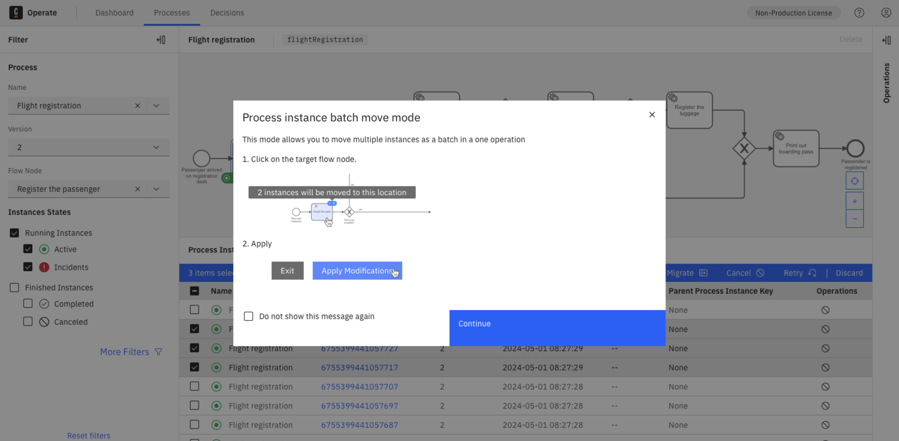Switch to the Dashboard tab

click(x=115, y=13)
